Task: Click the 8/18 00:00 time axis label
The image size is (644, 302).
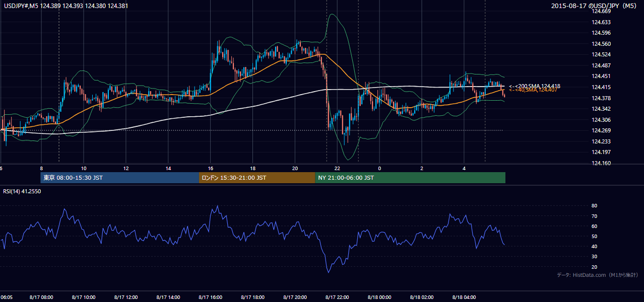Action: point(380,297)
